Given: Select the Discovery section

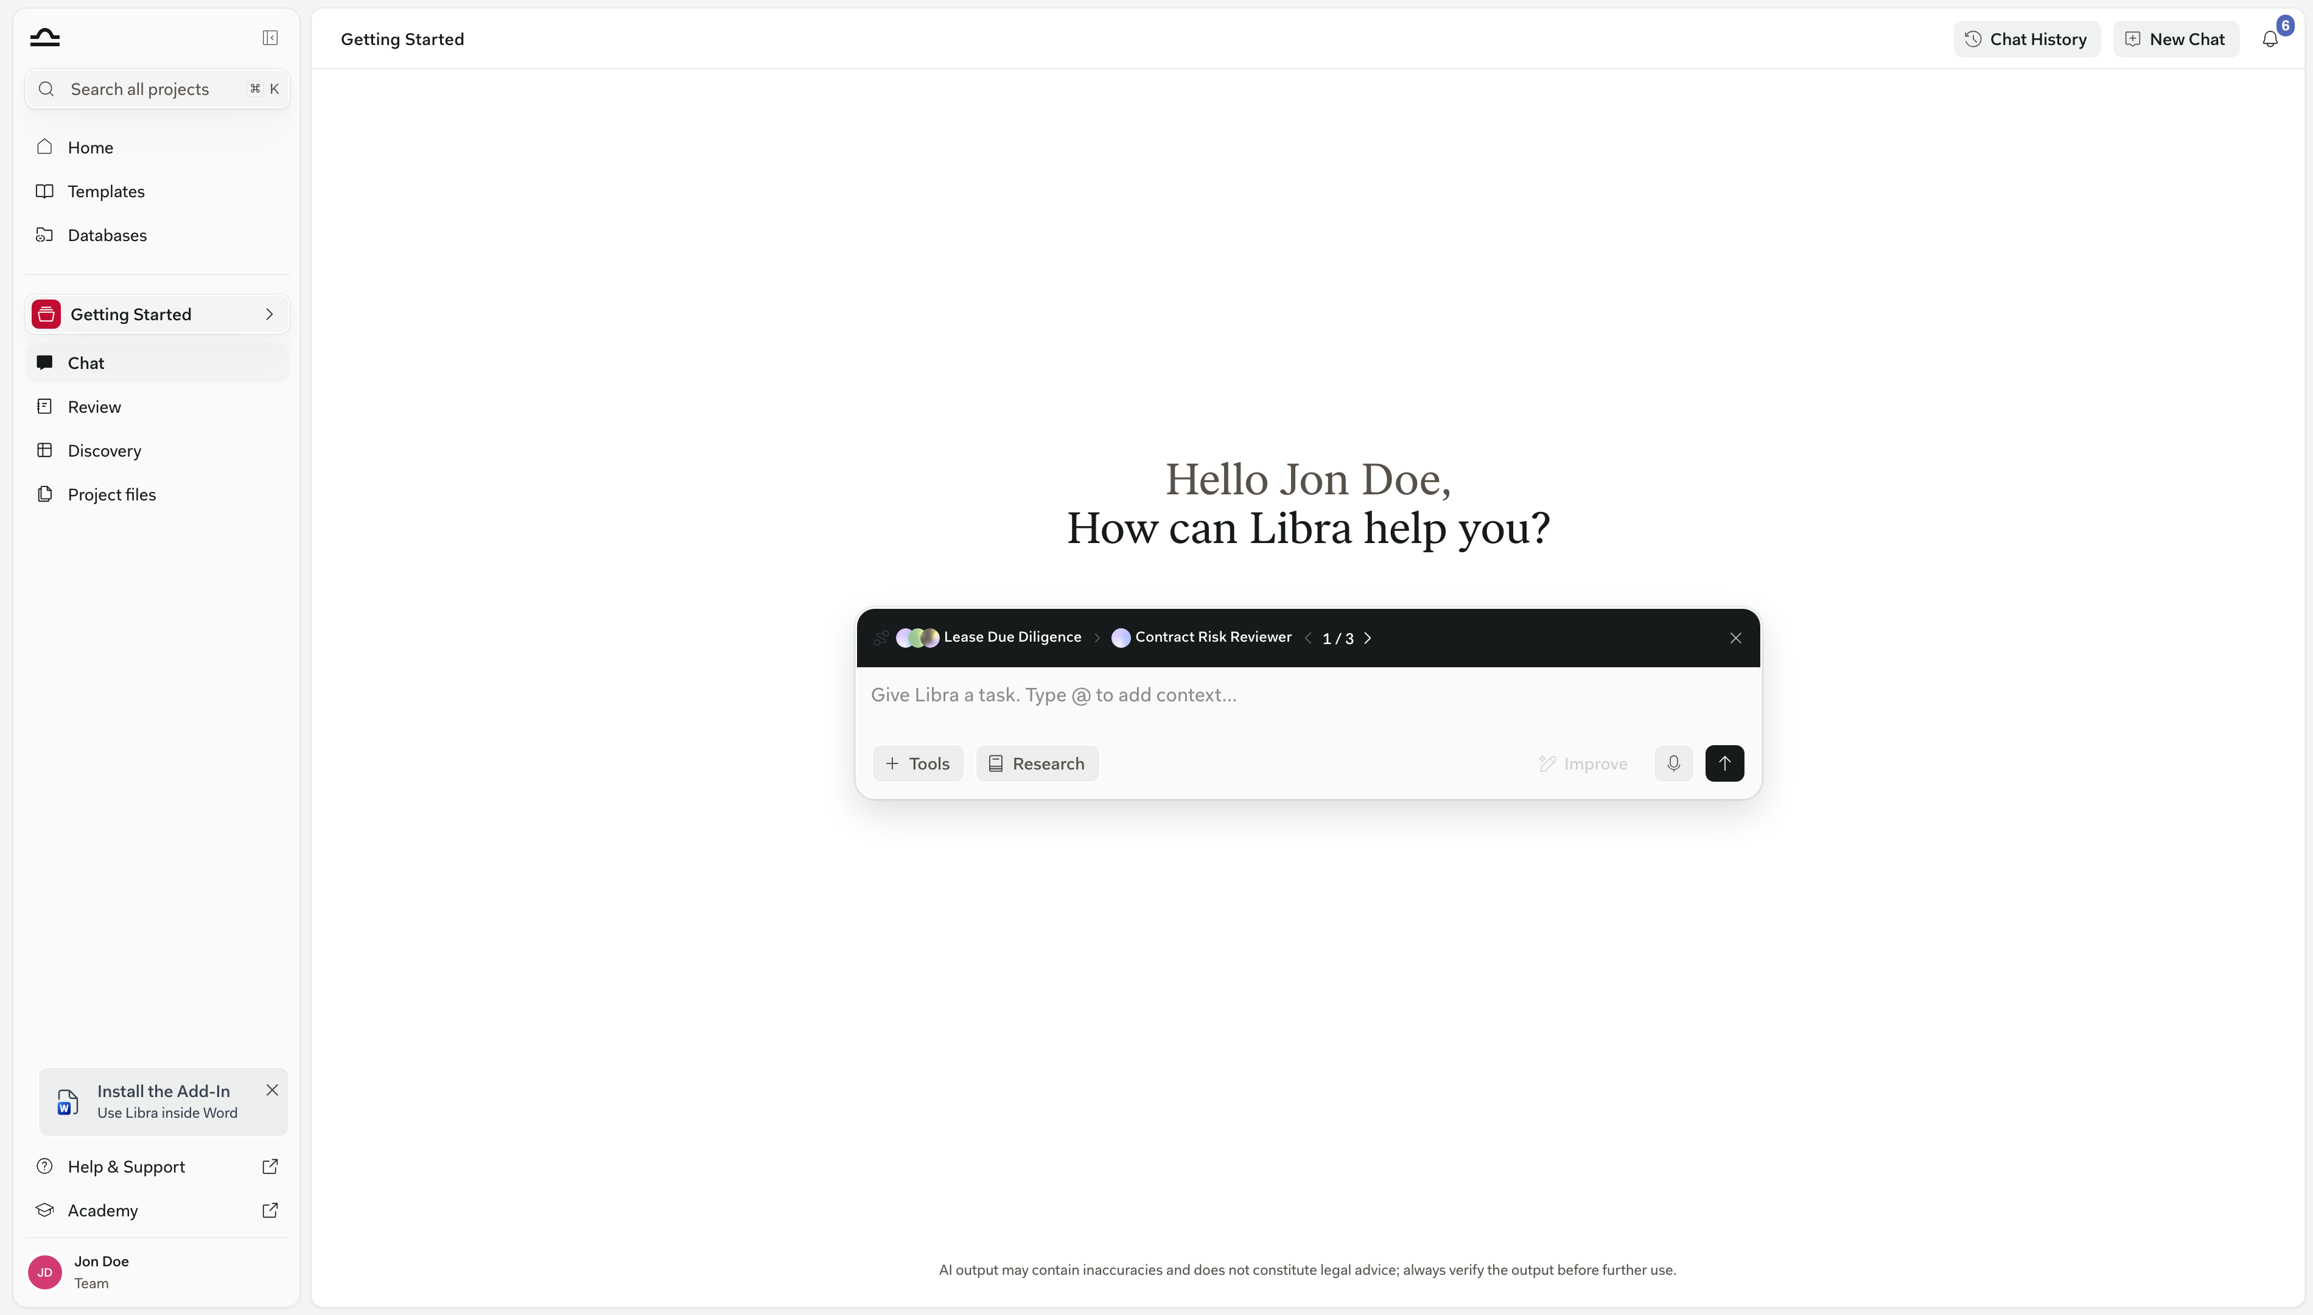Looking at the screenshot, I should tap(157, 451).
